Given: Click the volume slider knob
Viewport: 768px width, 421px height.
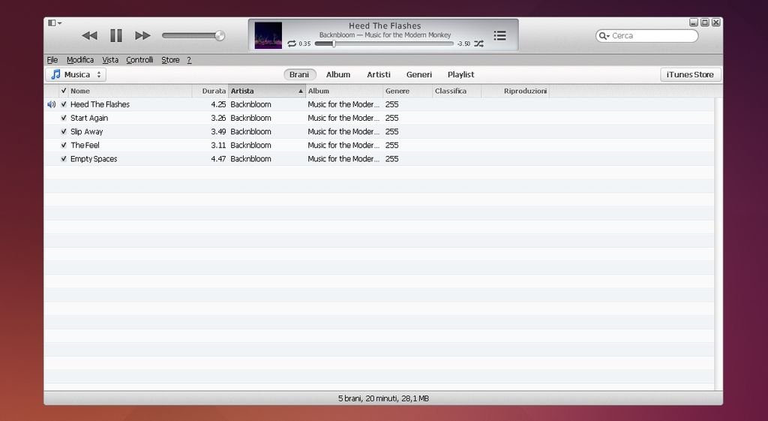Looking at the screenshot, I should pyautogui.click(x=220, y=35).
